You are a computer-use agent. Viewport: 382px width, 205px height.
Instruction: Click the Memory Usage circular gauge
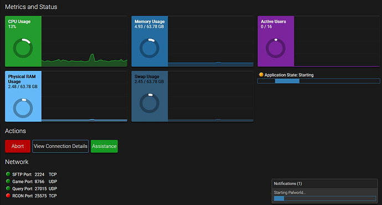(x=149, y=48)
